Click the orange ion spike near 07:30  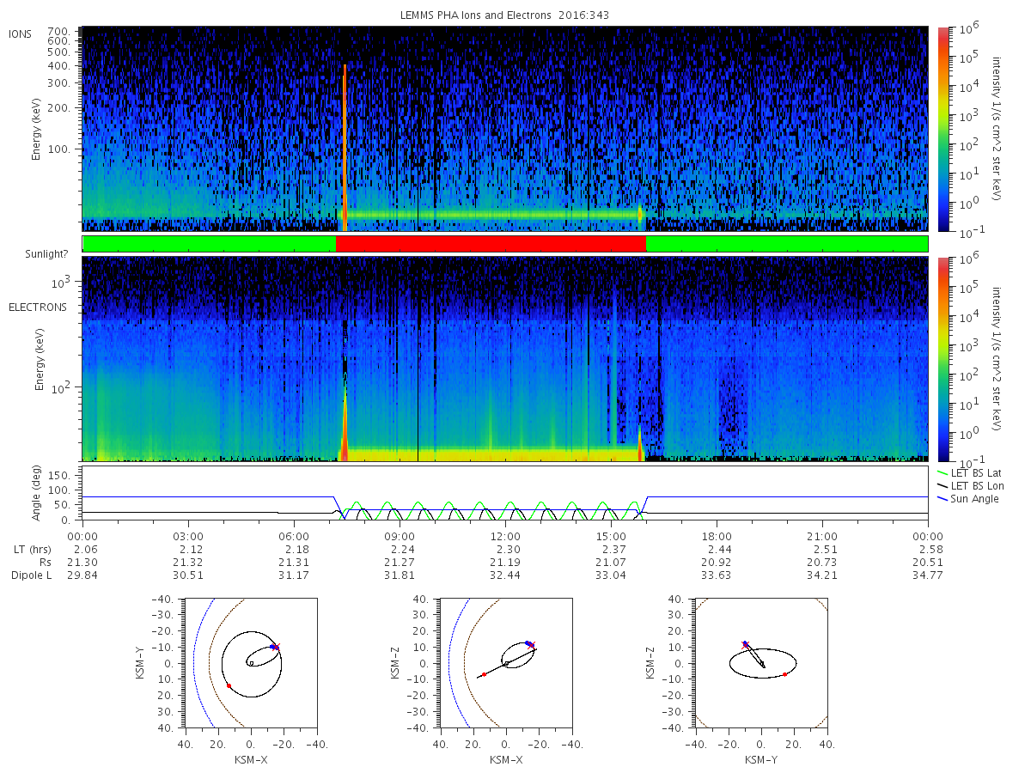point(345,148)
